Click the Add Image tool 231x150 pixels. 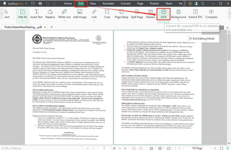coord(80,14)
